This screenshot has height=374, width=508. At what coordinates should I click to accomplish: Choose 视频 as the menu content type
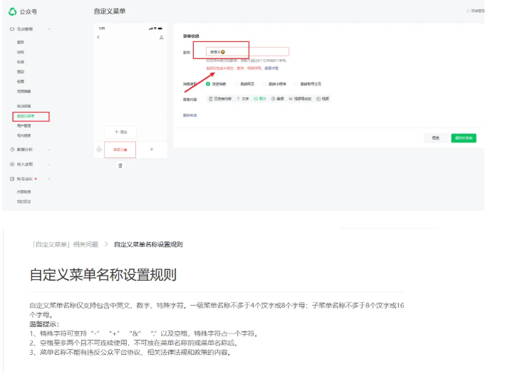click(322, 99)
